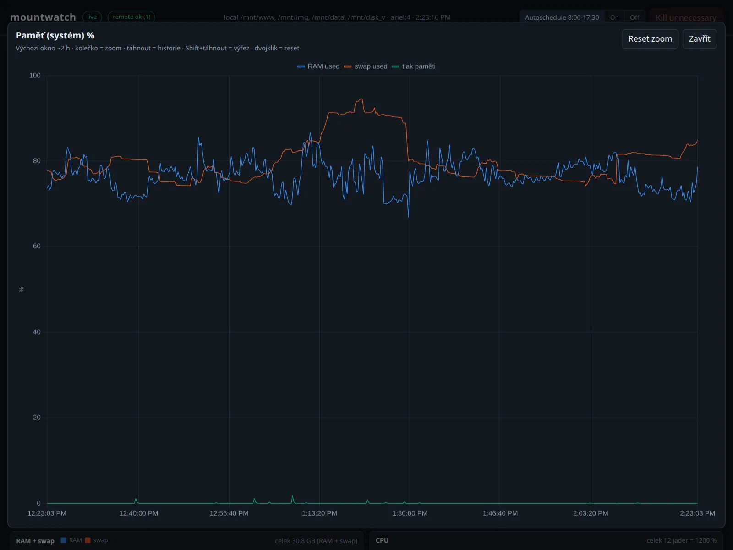Click the live status badge
733x550 pixels.
(x=92, y=17)
